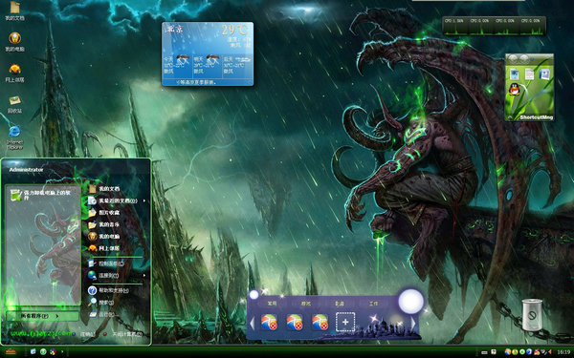Image resolution: width=574 pixels, height=358 pixels.
Task: Click the red shut down button
Action: tap(105, 334)
